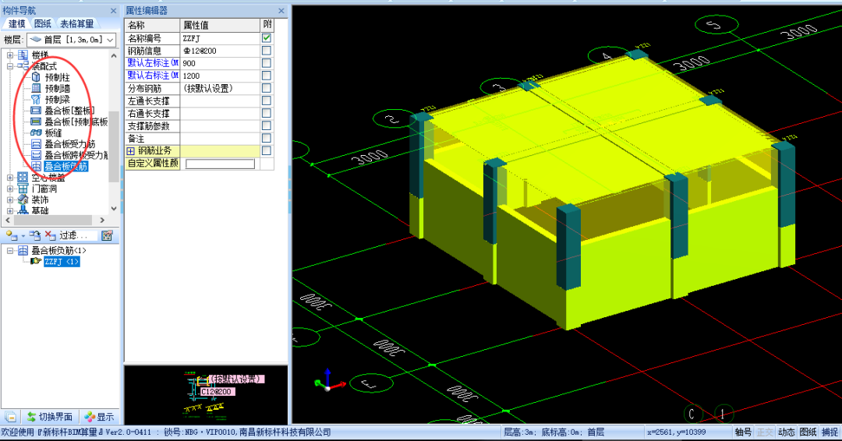Image resolution: width=842 pixels, height=441 pixels.
Task: Click the new component icon
Action: [x=11, y=235]
